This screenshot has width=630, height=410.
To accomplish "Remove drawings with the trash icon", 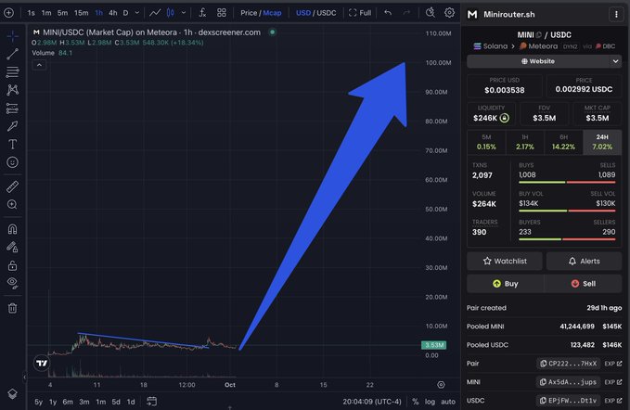I will coord(12,308).
